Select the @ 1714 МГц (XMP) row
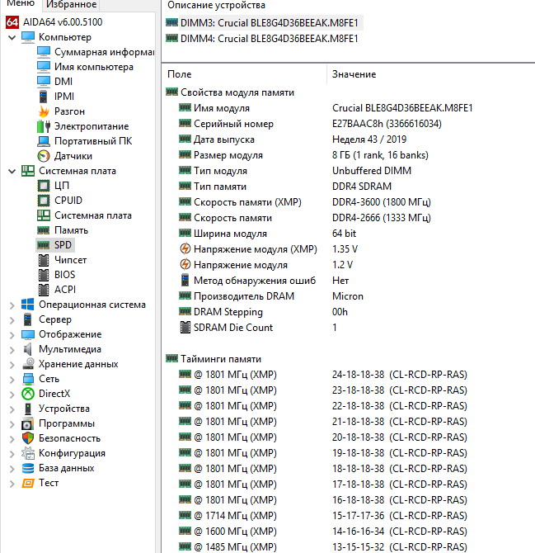 coord(322,516)
